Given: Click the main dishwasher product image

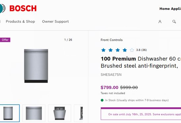Looking at the screenshot, I should (36, 66).
